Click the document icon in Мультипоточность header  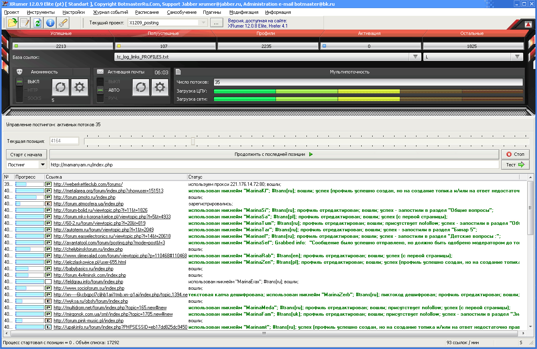[x=177, y=72]
